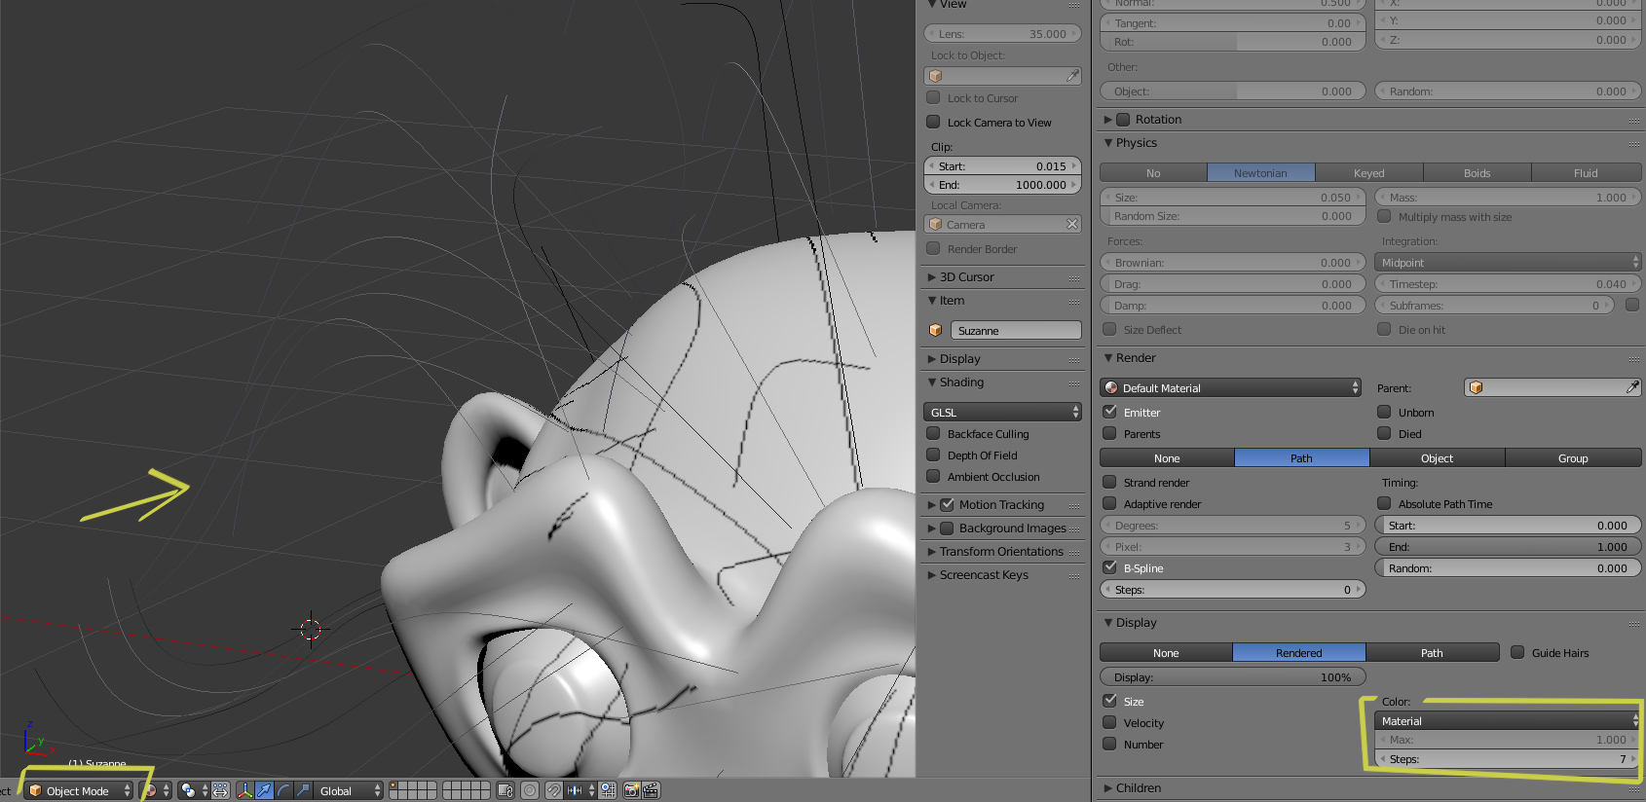1646x802 pixels.
Task: Click the OpenGL render animation clapper icon
Action: click(651, 790)
